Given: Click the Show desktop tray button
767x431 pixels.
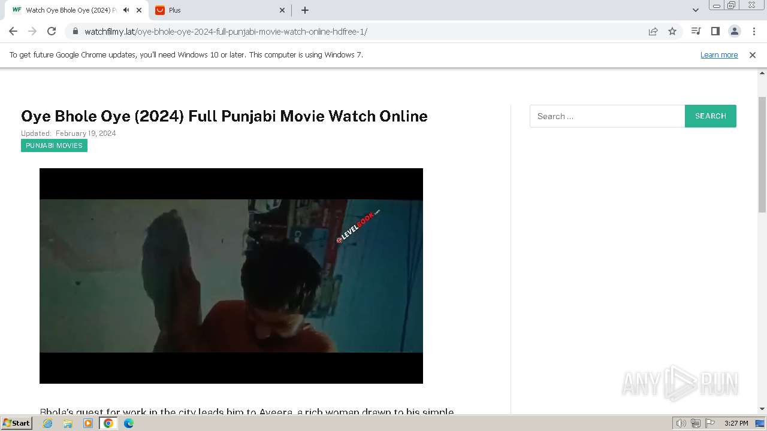Looking at the screenshot, I should (760, 423).
